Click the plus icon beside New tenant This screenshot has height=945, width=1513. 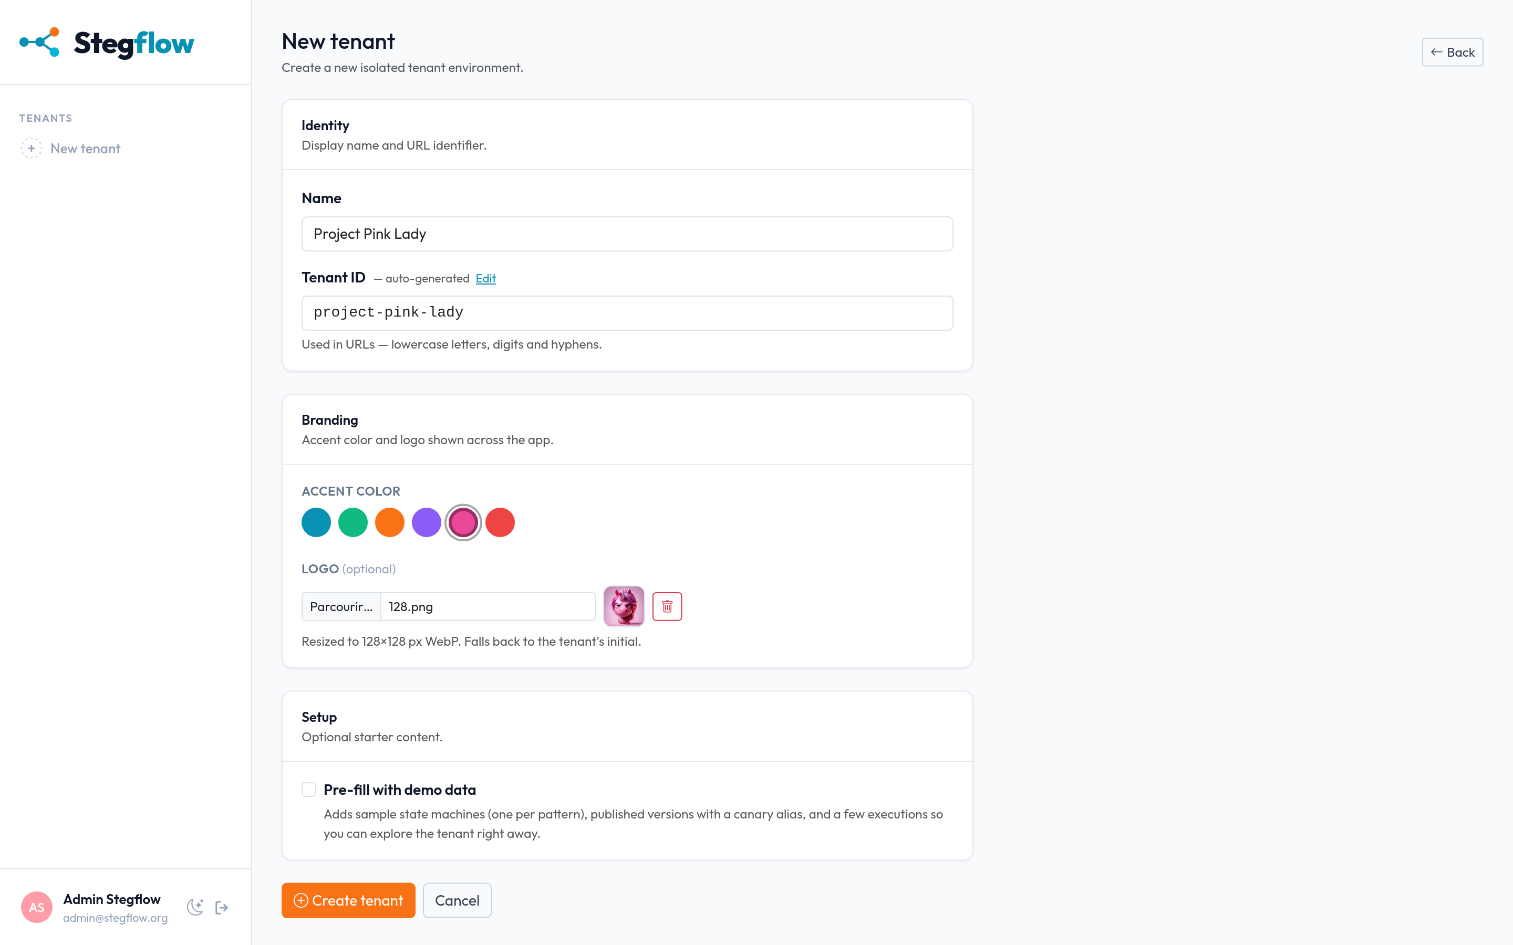(32, 148)
